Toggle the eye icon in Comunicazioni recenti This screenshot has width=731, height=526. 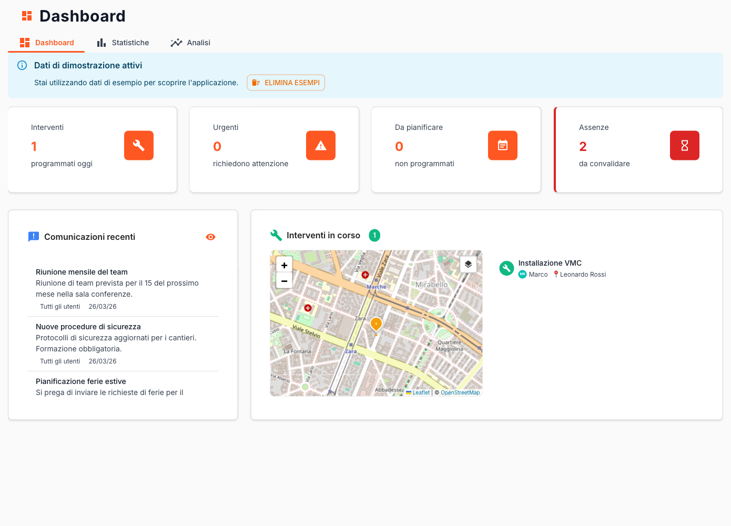(x=210, y=237)
